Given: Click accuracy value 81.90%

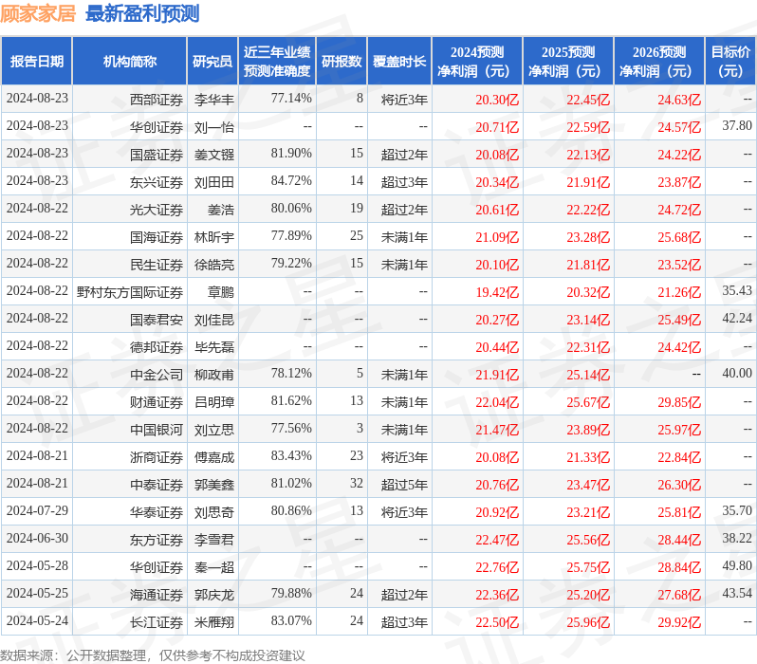Looking at the screenshot, I should pos(291,154).
